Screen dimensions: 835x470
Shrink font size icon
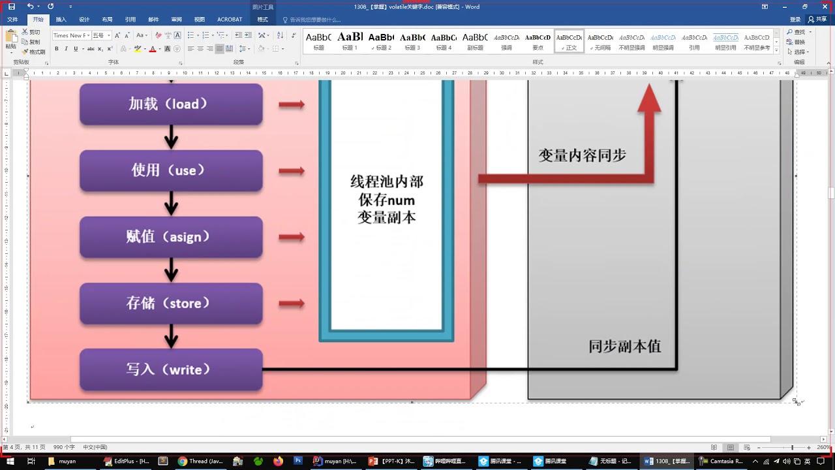(127, 35)
